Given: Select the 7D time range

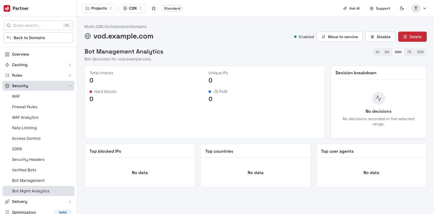Looking at the screenshot, I should pyautogui.click(x=409, y=52).
